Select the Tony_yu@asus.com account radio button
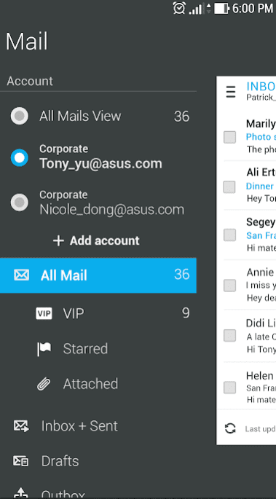 [x=20, y=158]
